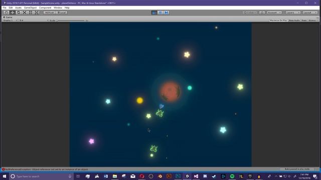This screenshot has height=180, width=321.
Task: Open the Mail app from the taskbar
Action: (133, 176)
